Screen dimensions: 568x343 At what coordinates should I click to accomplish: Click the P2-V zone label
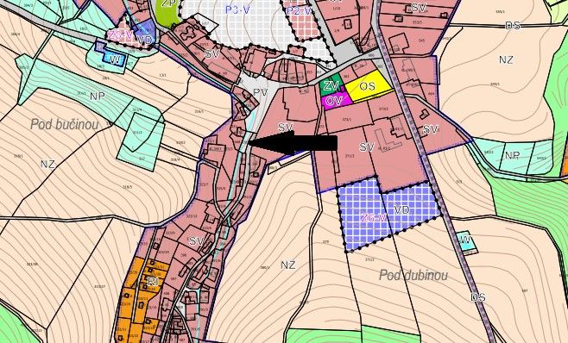click(x=299, y=11)
